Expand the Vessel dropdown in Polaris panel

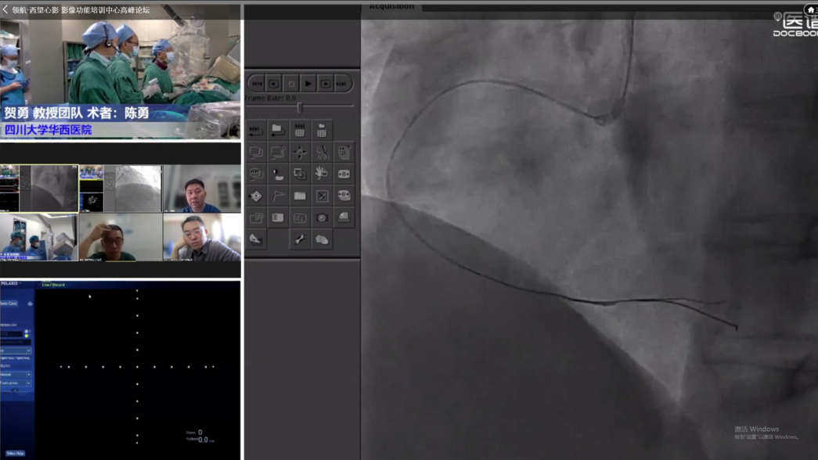[16, 375]
